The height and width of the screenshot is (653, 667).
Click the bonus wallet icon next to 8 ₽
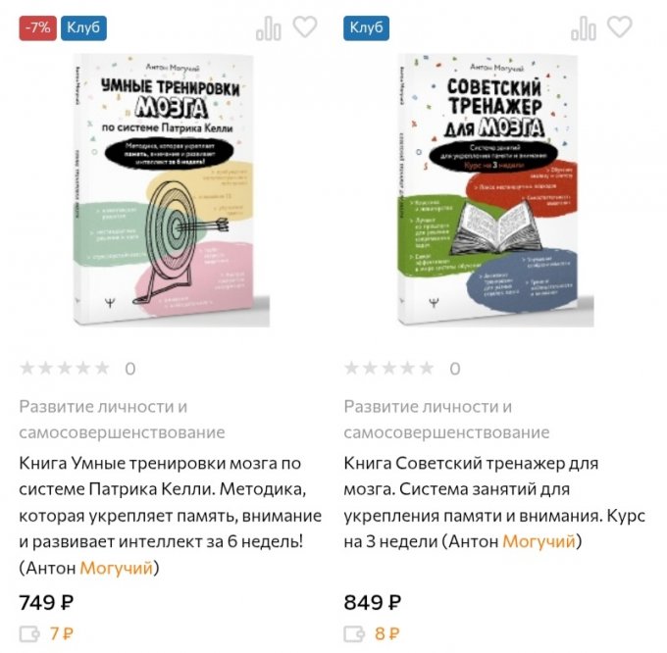point(354,633)
